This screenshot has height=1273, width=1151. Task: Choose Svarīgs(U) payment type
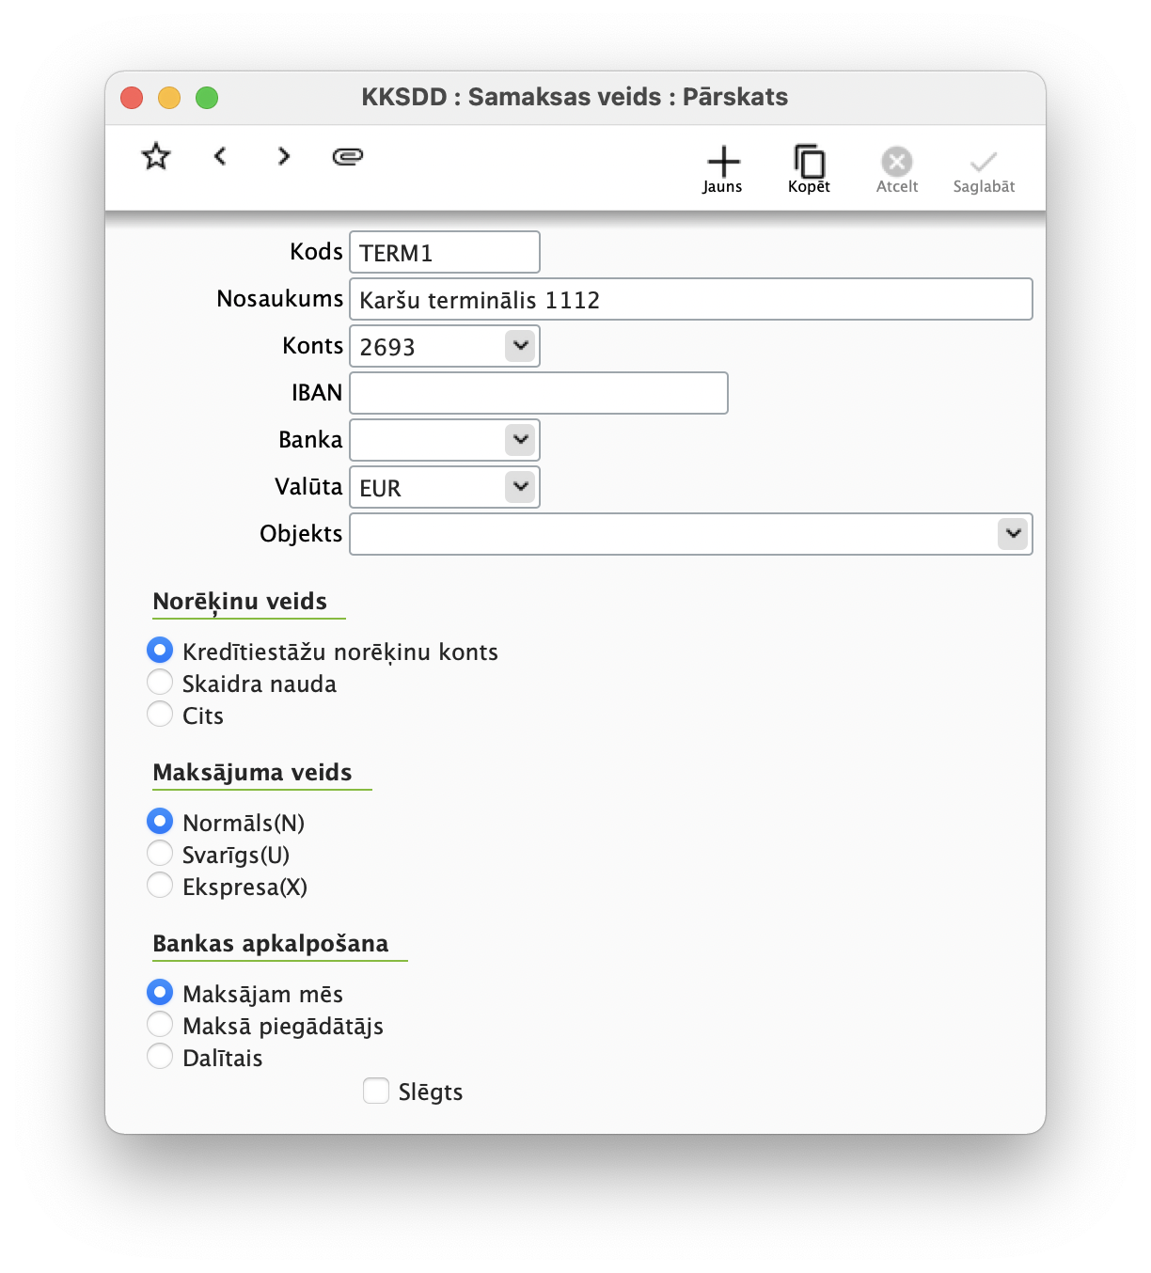[160, 853]
